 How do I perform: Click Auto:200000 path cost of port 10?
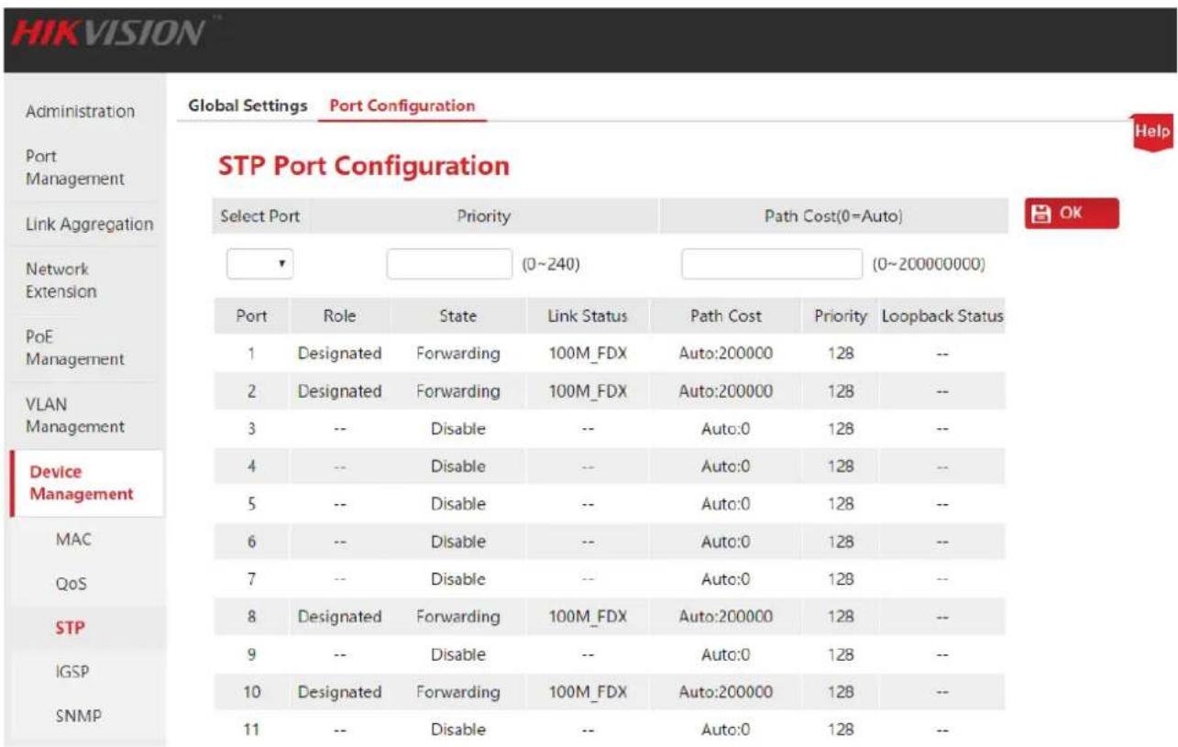pyautogui.click(x=725, y=692)
